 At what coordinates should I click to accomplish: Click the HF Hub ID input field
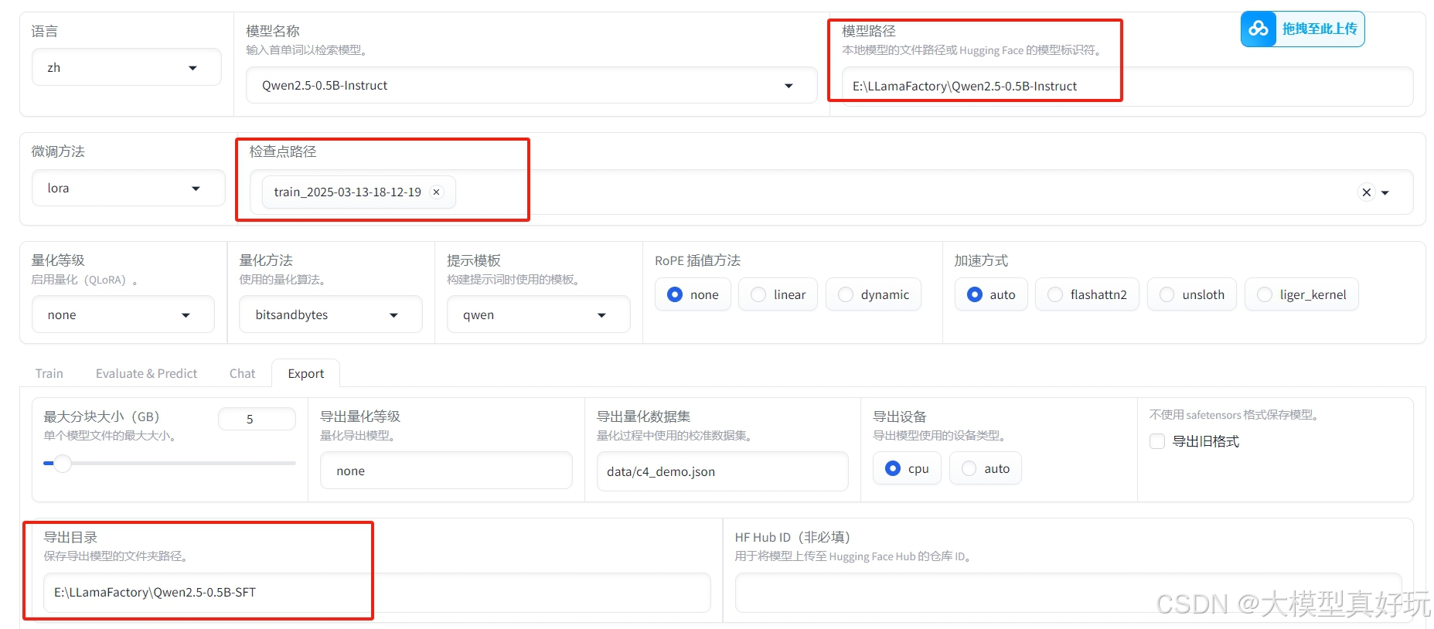1068,593
